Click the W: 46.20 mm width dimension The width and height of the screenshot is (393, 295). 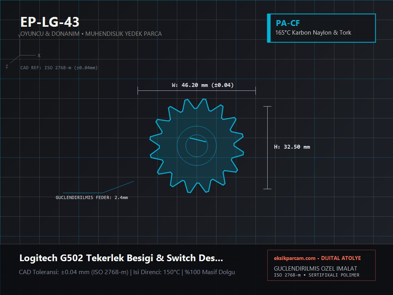[202, 85]
